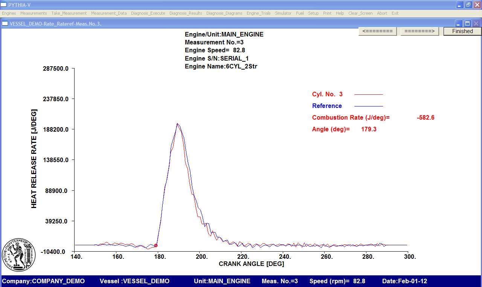This screenshot has height=287, width=482.
Task: Click the VESSEL_DEMO child window icon
Action: point(5,23)
